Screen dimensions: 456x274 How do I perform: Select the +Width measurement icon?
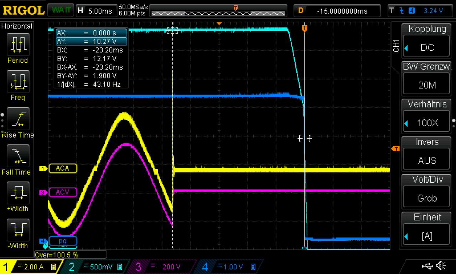coord(17,193)
